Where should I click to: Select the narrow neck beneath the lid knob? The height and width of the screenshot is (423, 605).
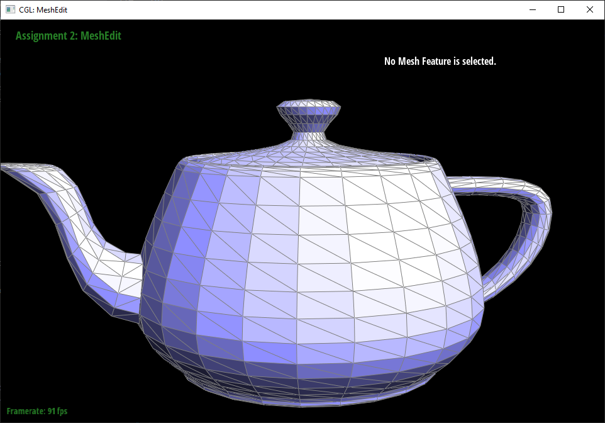click(309, 133)
